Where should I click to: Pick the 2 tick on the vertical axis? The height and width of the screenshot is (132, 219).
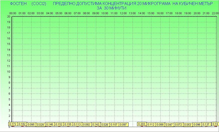point(9,116)
